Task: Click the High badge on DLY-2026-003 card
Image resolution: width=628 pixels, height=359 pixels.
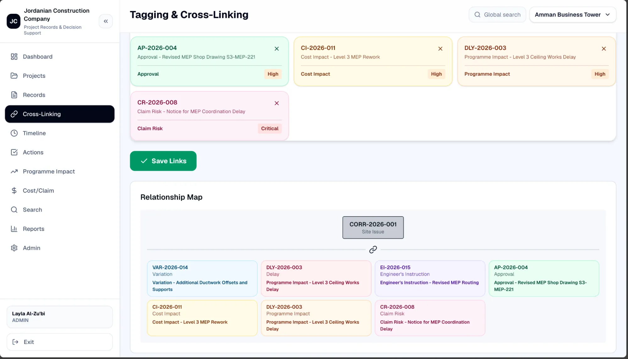Action: (600, 74)
